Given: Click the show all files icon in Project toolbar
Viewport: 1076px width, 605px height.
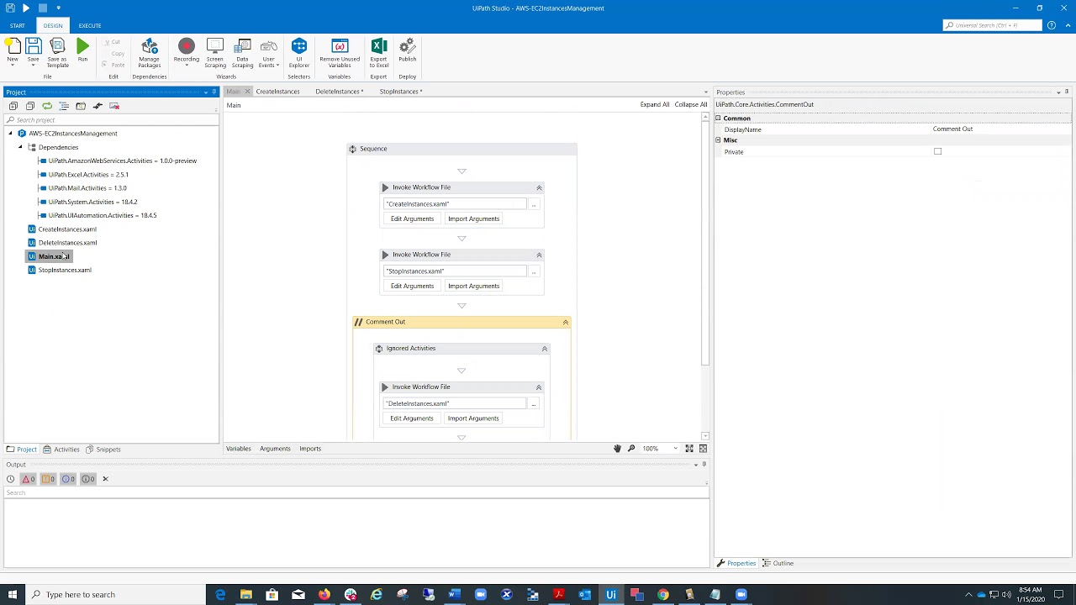Looking at the screenshot, I should [x=64, y=106].
